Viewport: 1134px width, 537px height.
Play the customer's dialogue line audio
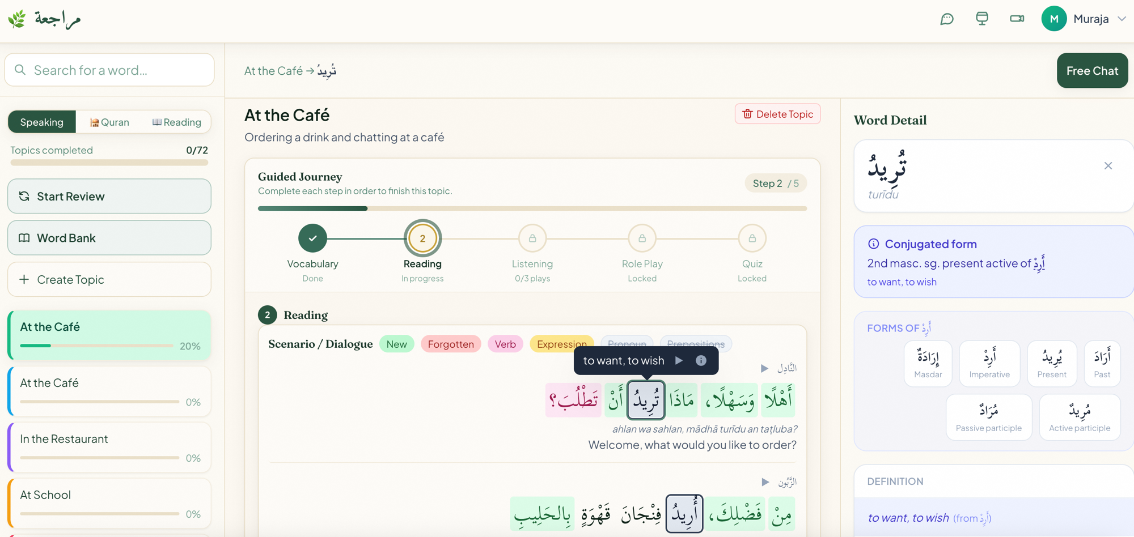coord(765,482)
